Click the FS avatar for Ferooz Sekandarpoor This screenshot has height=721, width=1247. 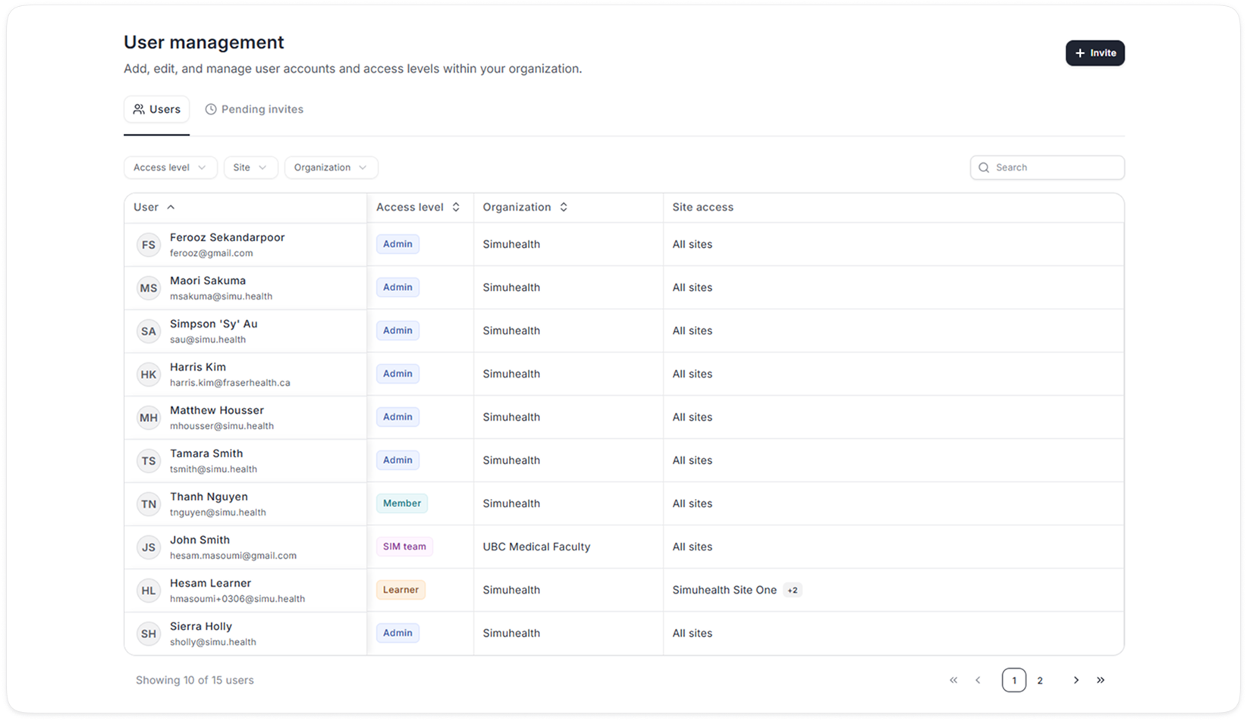click(149, 245)
